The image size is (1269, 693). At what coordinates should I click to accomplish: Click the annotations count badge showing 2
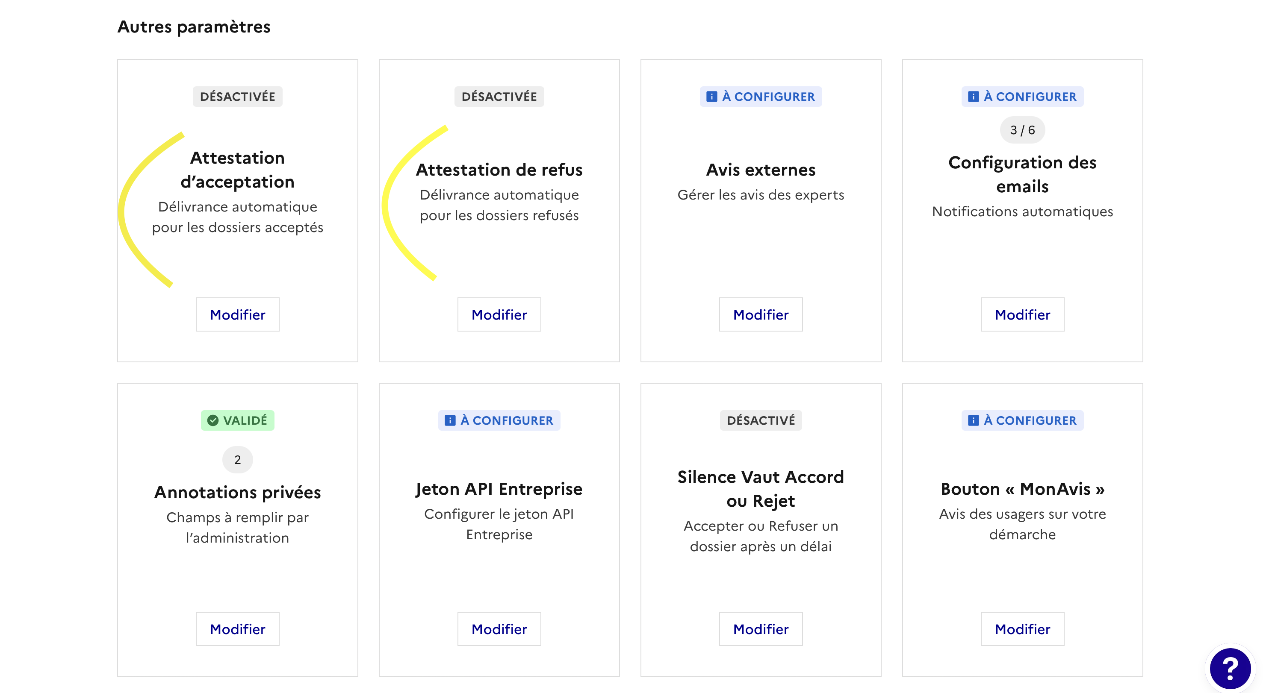pos(237,459)
